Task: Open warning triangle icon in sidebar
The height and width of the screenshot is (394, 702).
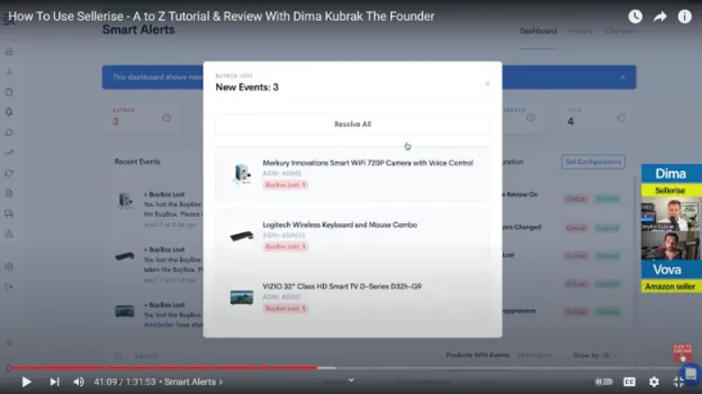Action: coord(9,234)
